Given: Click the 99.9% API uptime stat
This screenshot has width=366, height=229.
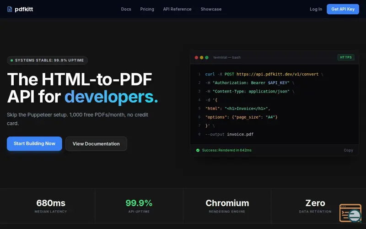Looking at the screenshot, I should (139, 206).
